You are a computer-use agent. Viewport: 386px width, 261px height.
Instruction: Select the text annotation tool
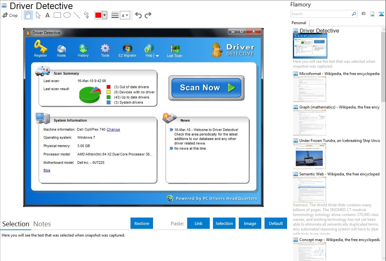[x=47, y=15]
